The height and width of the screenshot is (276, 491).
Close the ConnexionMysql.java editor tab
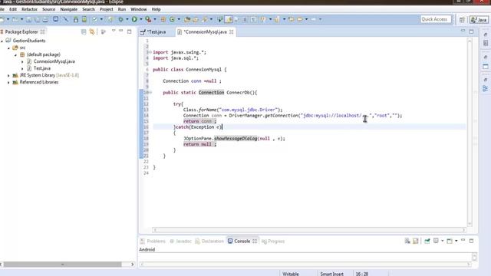pos(232,32)
